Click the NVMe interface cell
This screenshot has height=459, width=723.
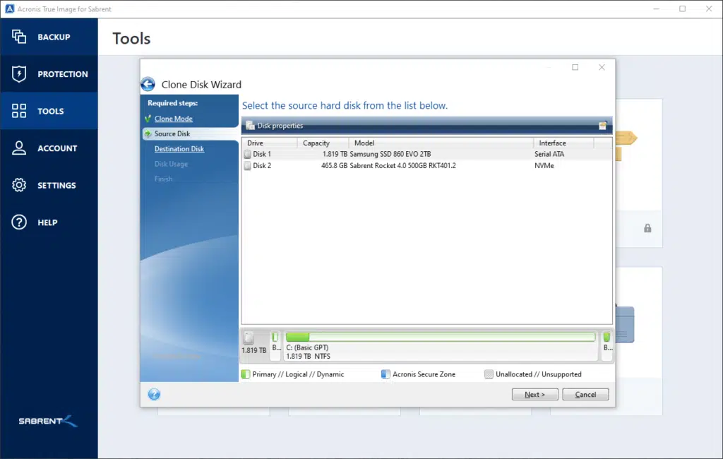[x=544, y=166]
